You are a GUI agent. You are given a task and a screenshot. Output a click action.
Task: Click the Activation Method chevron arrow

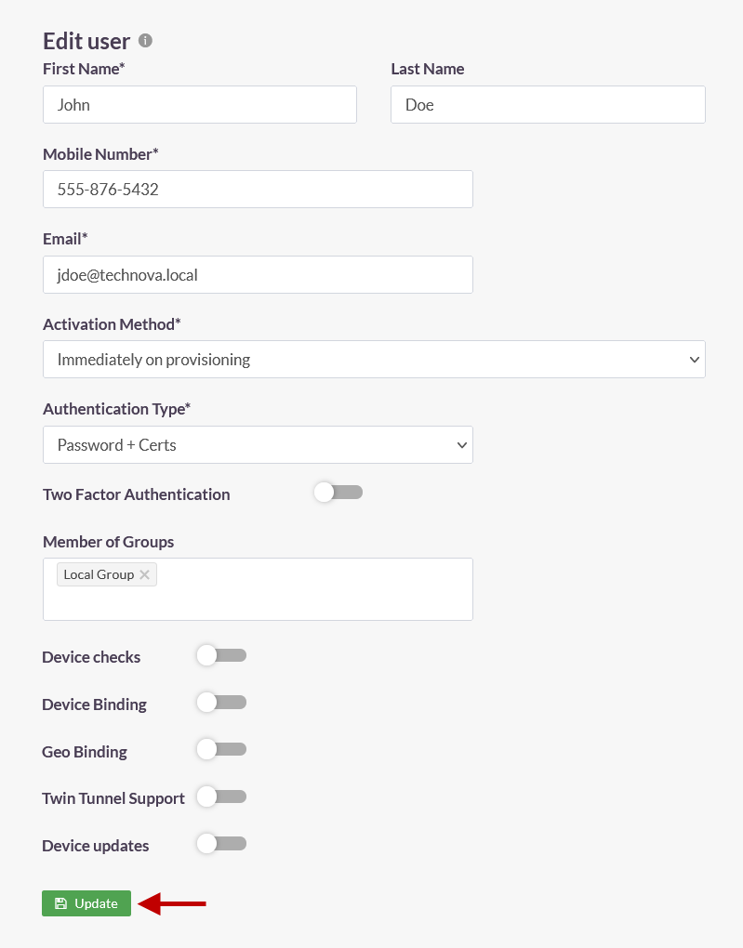click(x=694, y=360)
